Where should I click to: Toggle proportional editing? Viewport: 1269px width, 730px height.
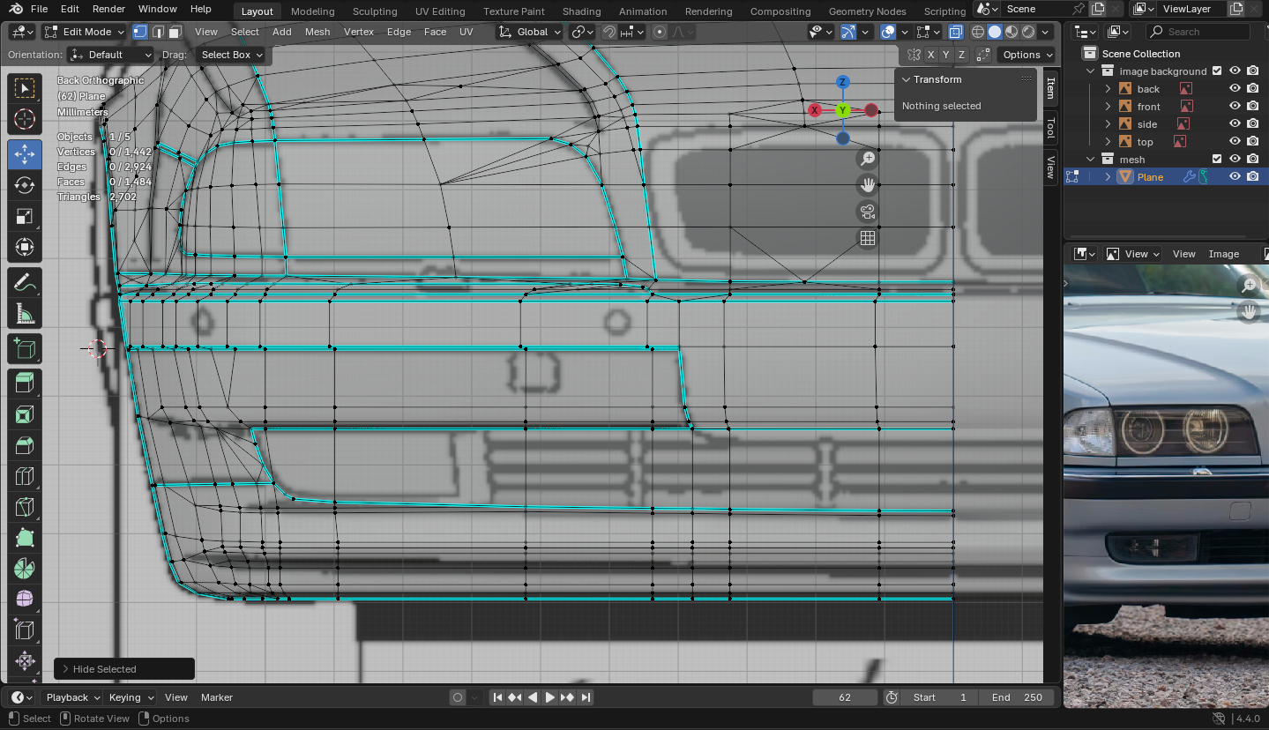pos(660,32)
